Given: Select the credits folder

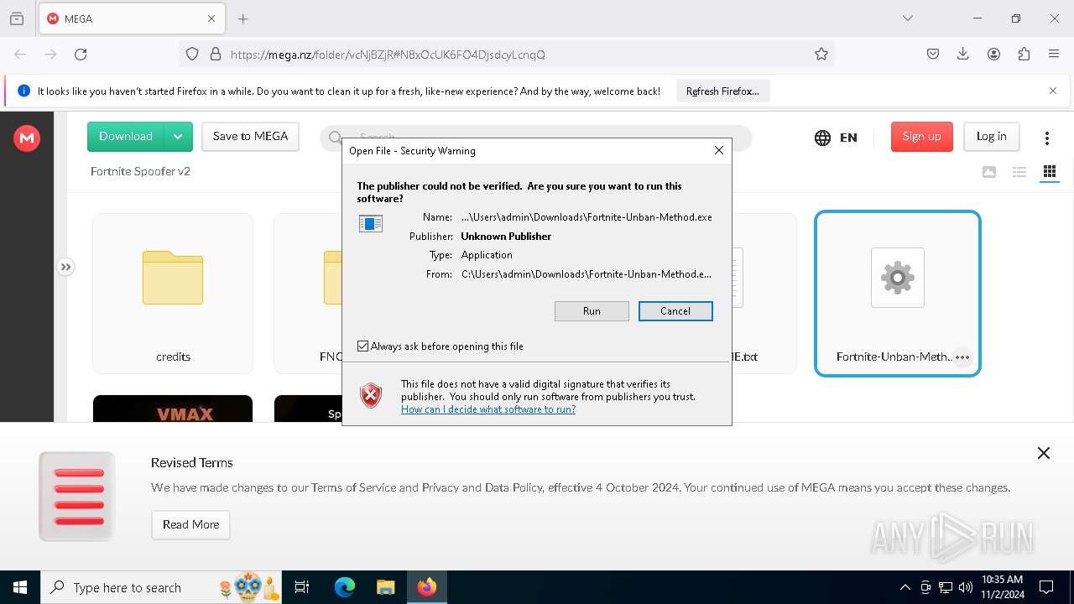Looking at the screenshot, I should pos(173,293).
